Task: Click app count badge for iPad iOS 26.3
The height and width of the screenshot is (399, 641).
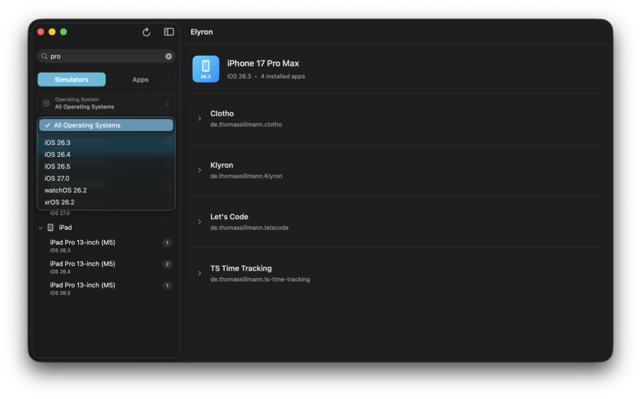Action: [167, 242]
